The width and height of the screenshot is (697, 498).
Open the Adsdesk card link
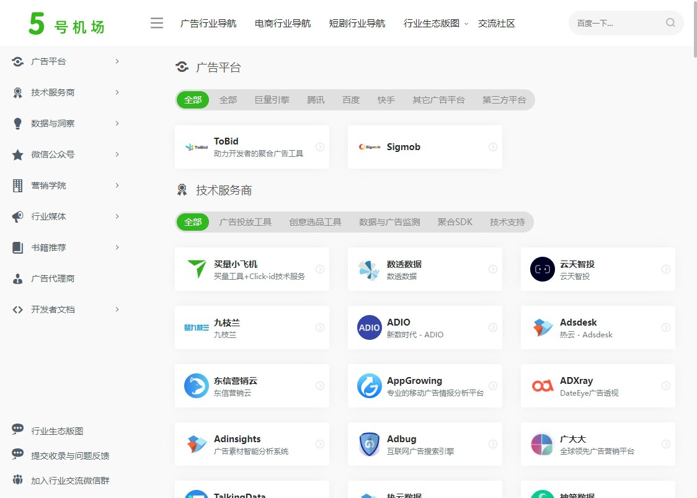point(598,327)
